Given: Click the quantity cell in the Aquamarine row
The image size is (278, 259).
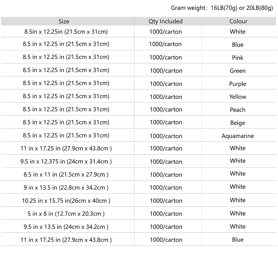Looking at the screenshot, I should 166,136.
